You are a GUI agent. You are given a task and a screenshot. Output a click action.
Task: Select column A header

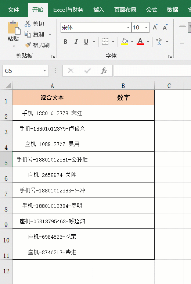[x=52, y=86]
